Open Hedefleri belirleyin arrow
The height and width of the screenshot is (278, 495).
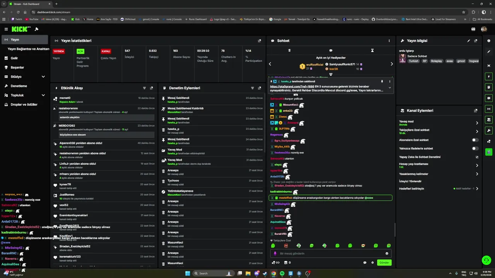point(477,189)
